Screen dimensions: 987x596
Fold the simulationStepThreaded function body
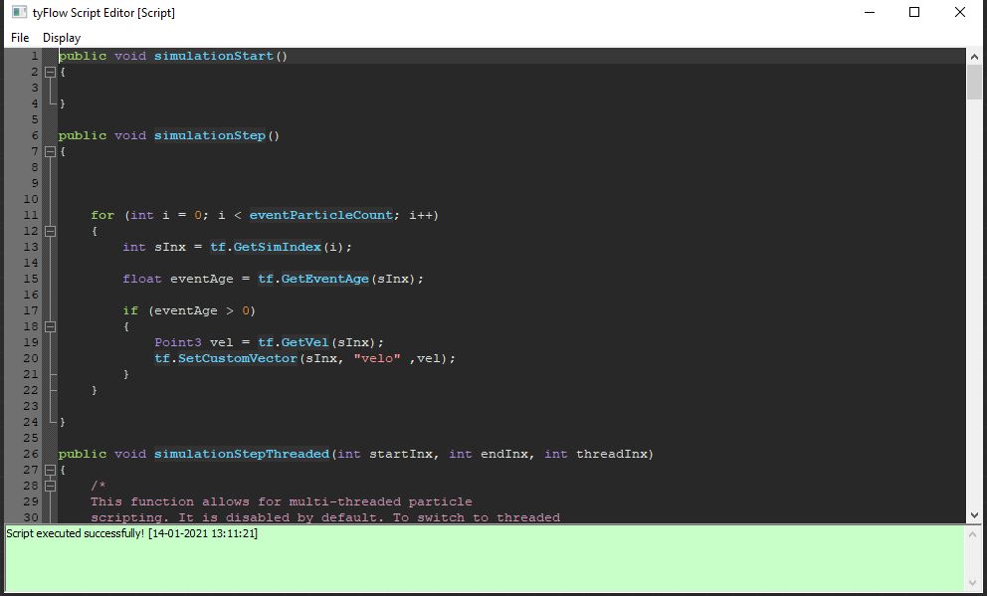tap(50, 470)
